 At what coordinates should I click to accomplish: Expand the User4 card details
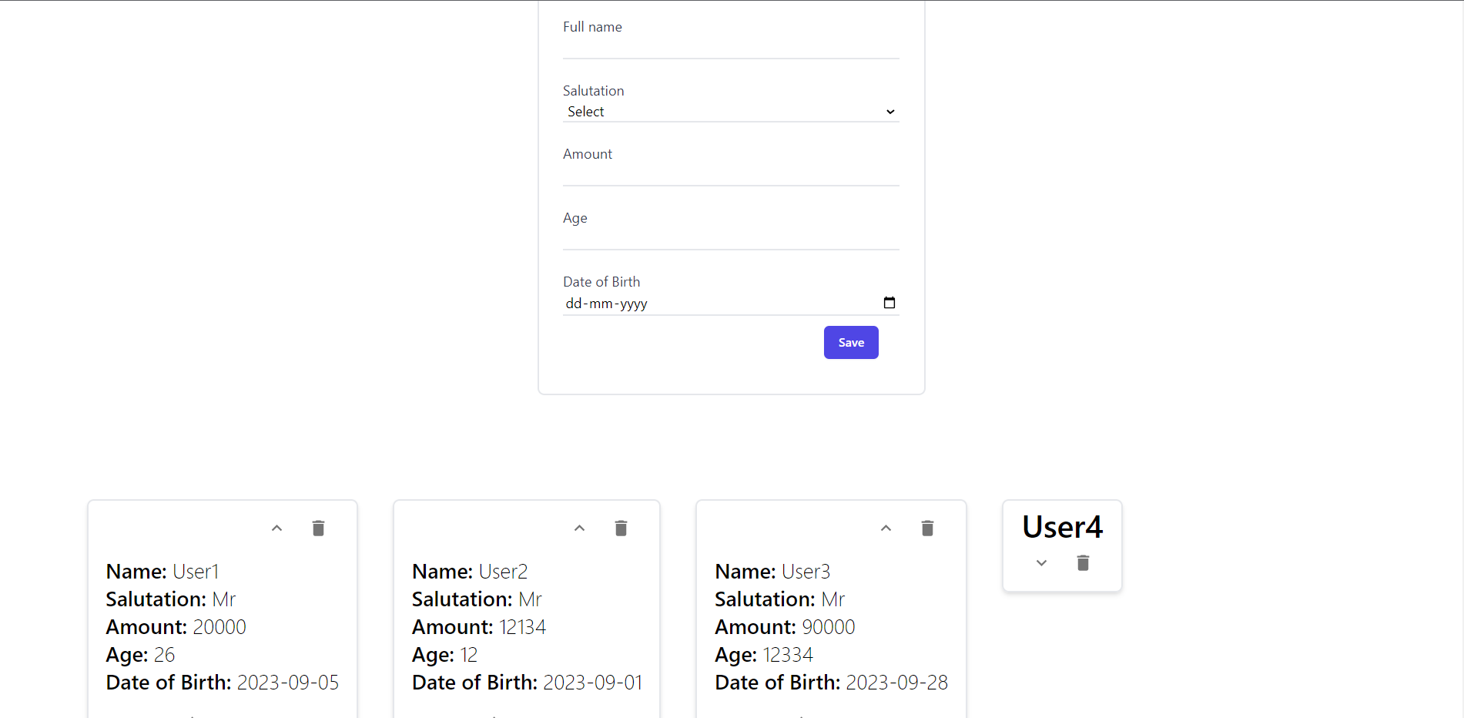pos(1041,563)
